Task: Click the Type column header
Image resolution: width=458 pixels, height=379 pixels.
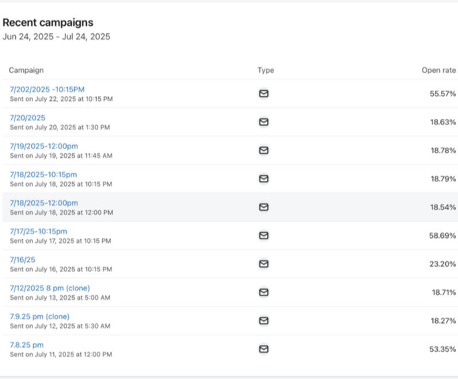Action: 266,70
